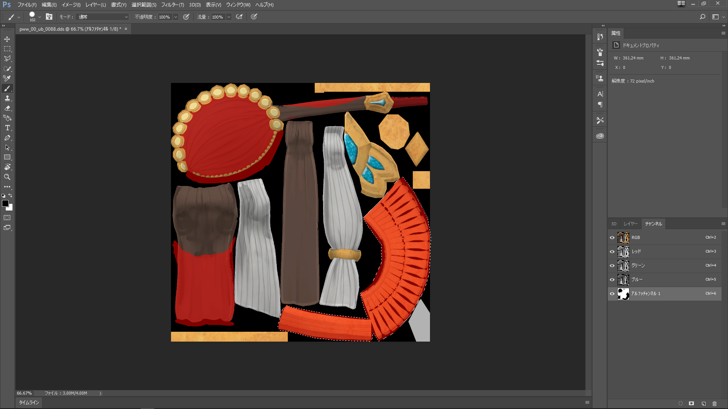Screen dimensions: 728x409
Task: Open the タイムライン panel tab
Action: 29,403
